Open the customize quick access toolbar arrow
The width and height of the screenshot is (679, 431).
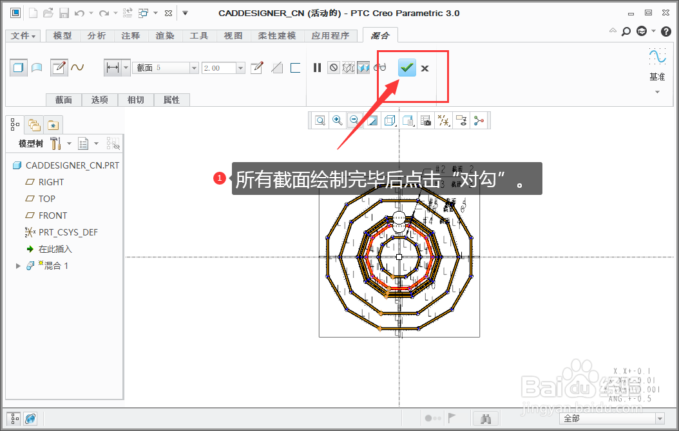pyautogui.click(x=185, y=13)
